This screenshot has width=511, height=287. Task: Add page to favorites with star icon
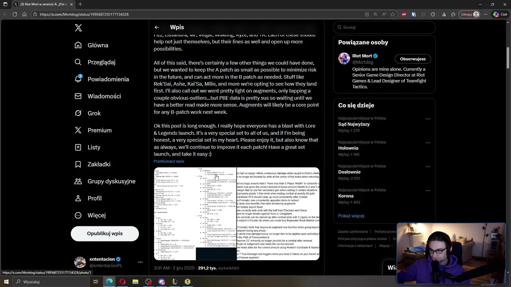tap(392, 14)
